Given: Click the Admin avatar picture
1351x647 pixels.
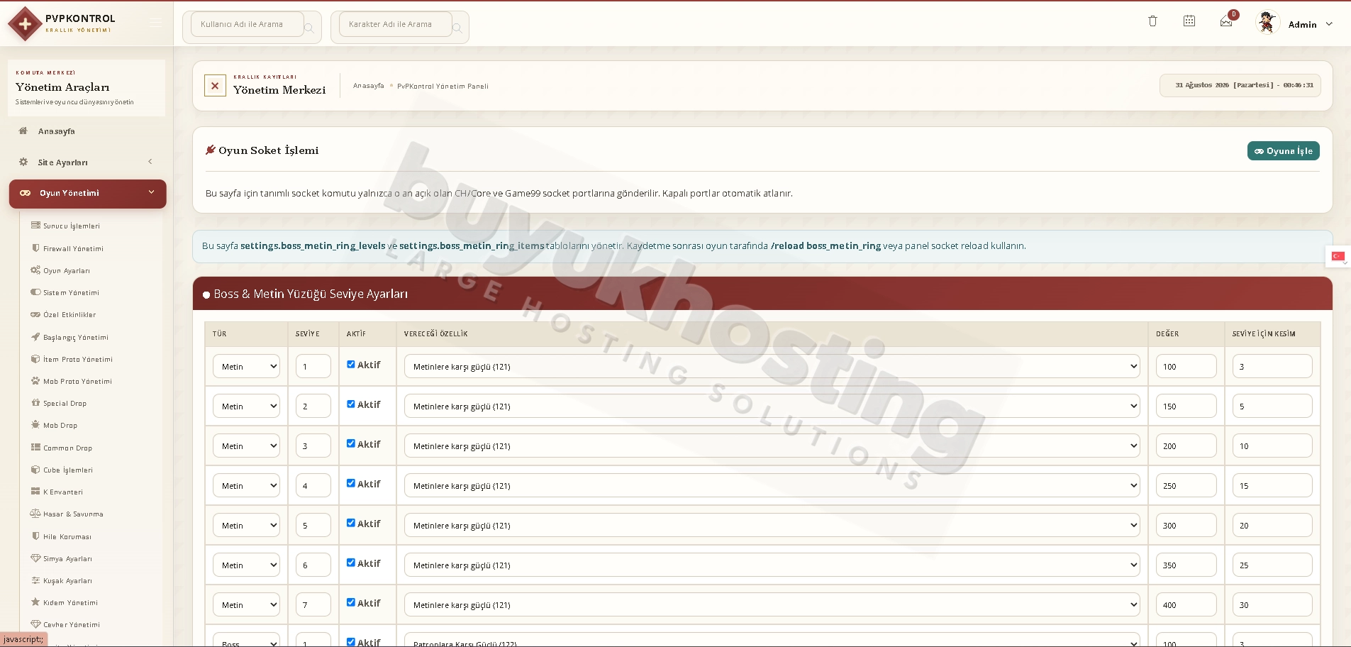Looking at the screenshot, I should tap(1267, 23).
